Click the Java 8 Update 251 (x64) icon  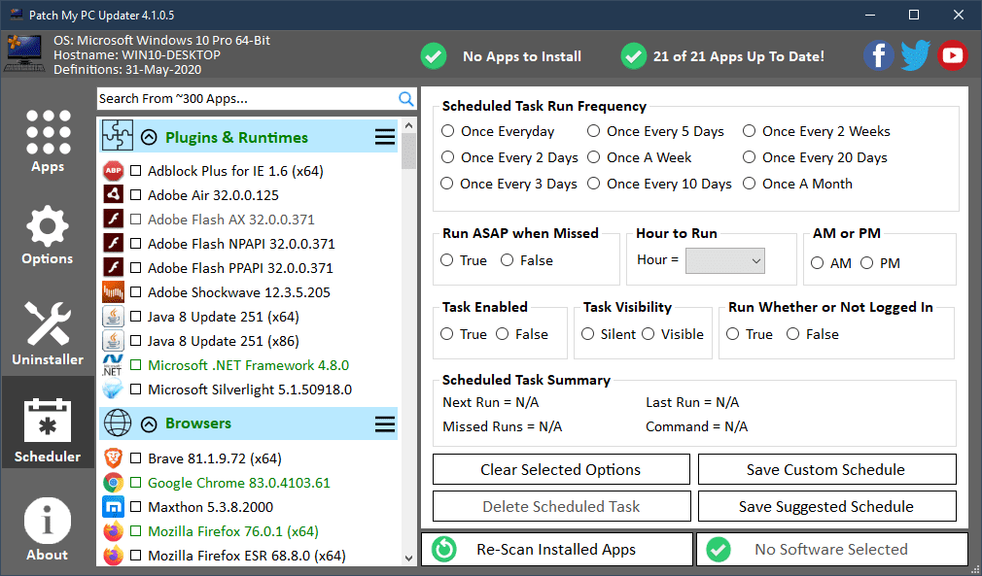[x=114, y=317]
